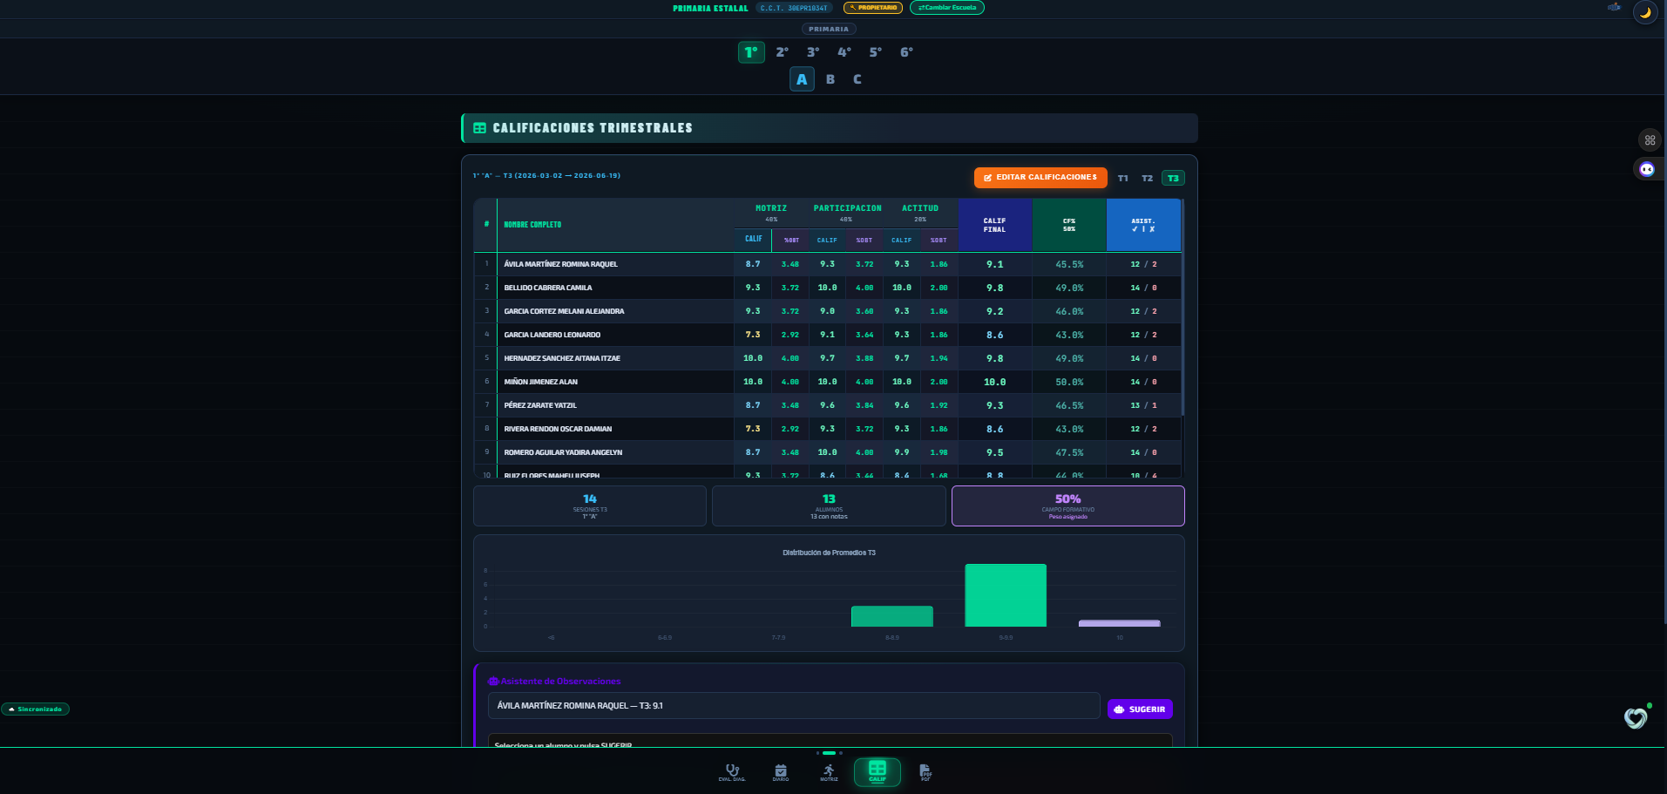Viewport: 1667px width, 794px height.
Task: Select the HERNADEZ SANCHEZ AITANA ITZAE row
Action: click(x=828, y=358)
